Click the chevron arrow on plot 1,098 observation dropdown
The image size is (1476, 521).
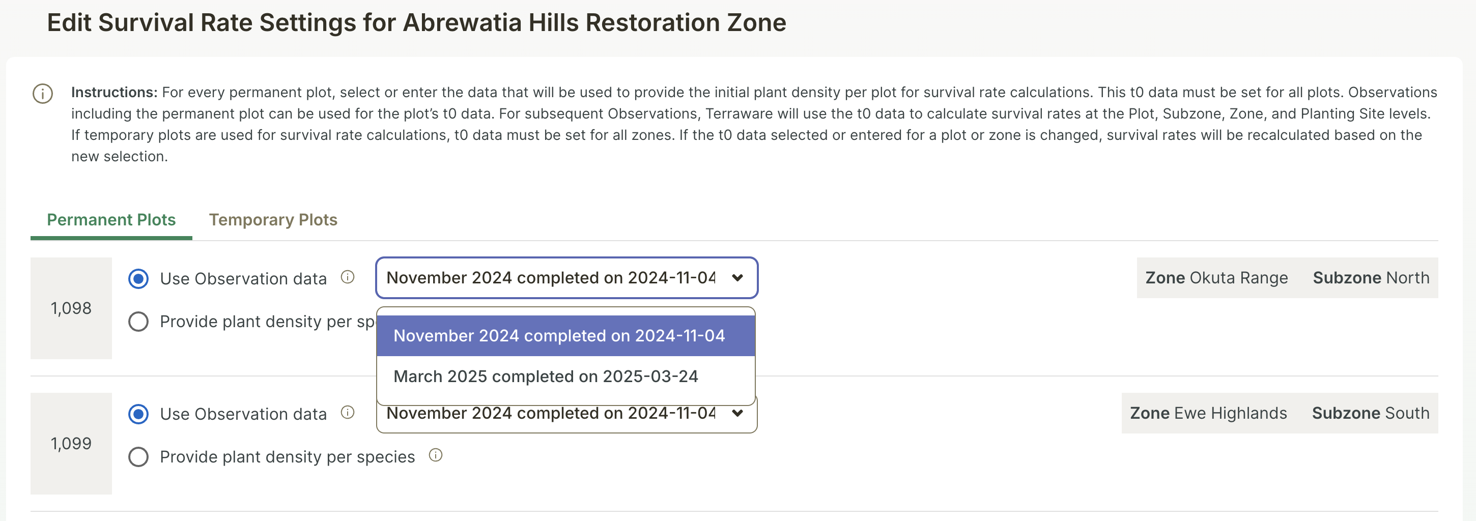(737, 278)
